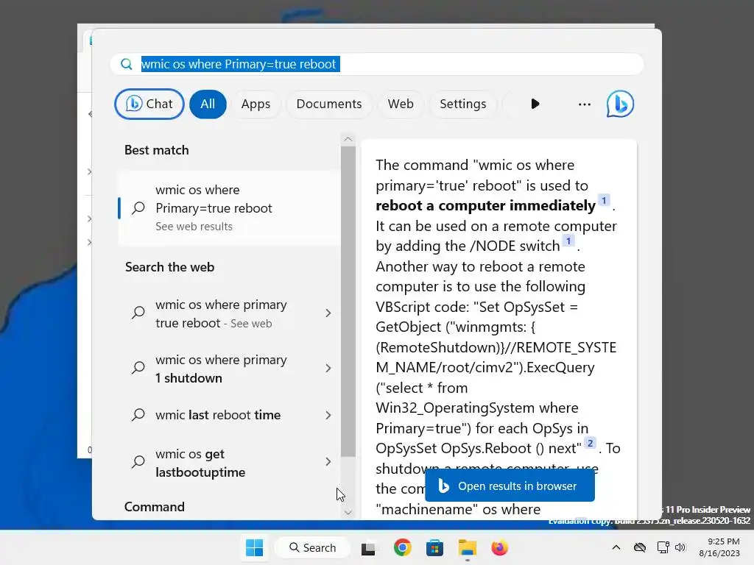Click citation 1 after '/NODE switch'

pos(568,241)
